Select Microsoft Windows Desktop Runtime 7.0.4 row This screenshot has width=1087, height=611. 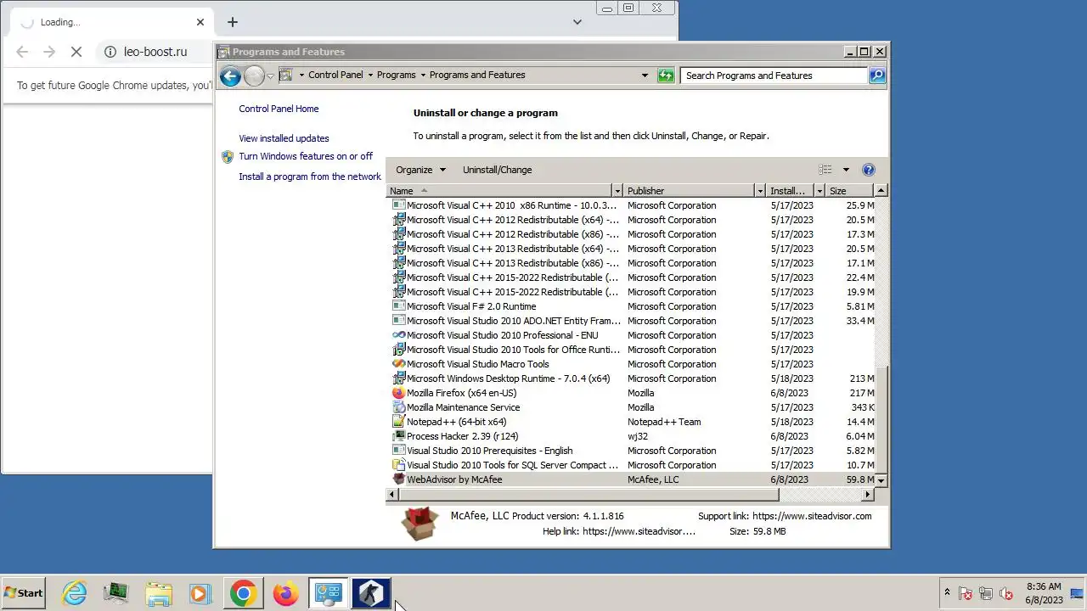click(x=631, y=378)
